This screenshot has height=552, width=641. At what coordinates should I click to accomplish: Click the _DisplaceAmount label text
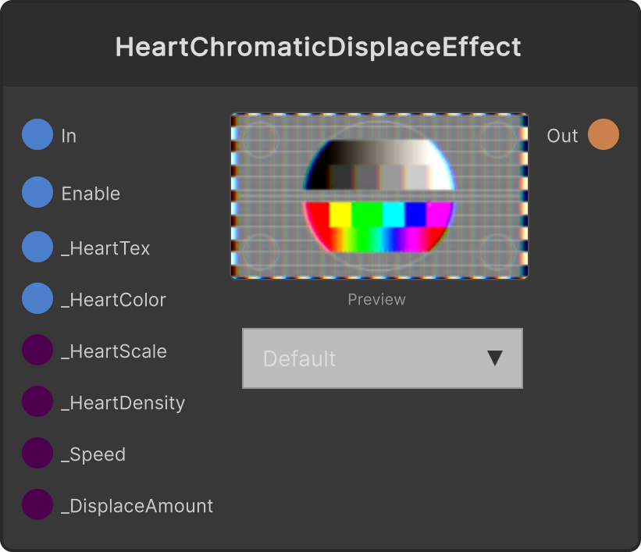(137, 506)
